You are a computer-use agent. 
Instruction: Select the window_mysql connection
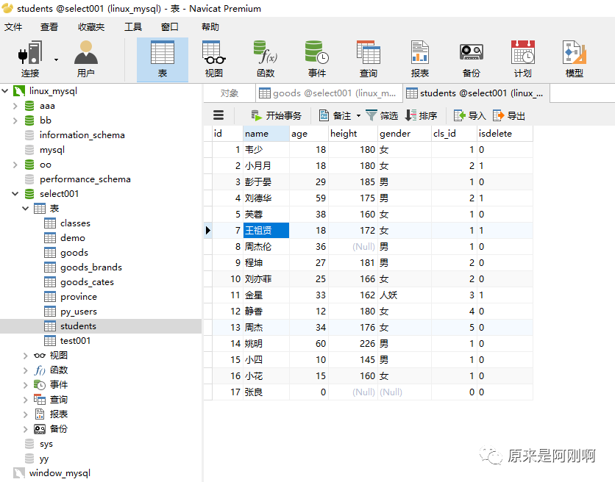point(60,473)
